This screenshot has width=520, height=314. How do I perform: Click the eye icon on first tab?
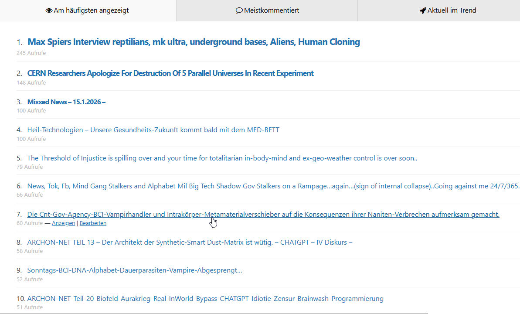[49, 10]
